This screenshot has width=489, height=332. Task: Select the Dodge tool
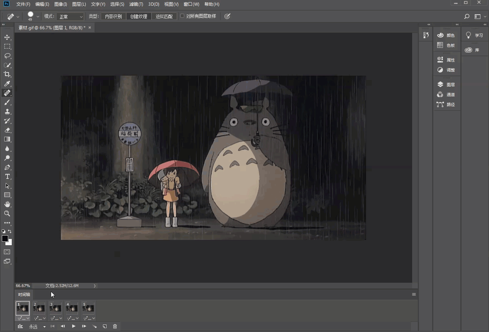point(7,158)
